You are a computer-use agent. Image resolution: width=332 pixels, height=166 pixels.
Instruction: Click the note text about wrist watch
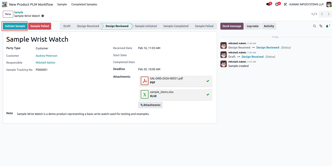pos(83,114)
